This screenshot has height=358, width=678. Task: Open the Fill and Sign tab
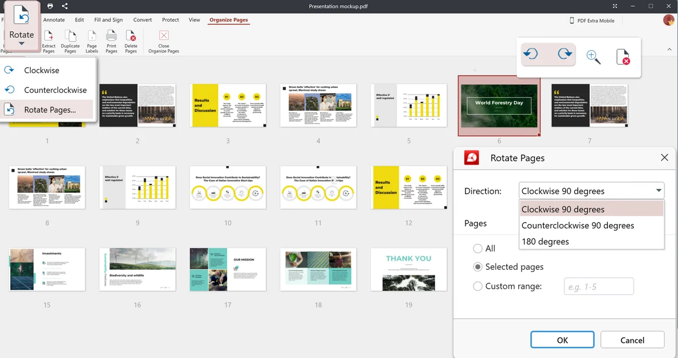coord(108,20)
